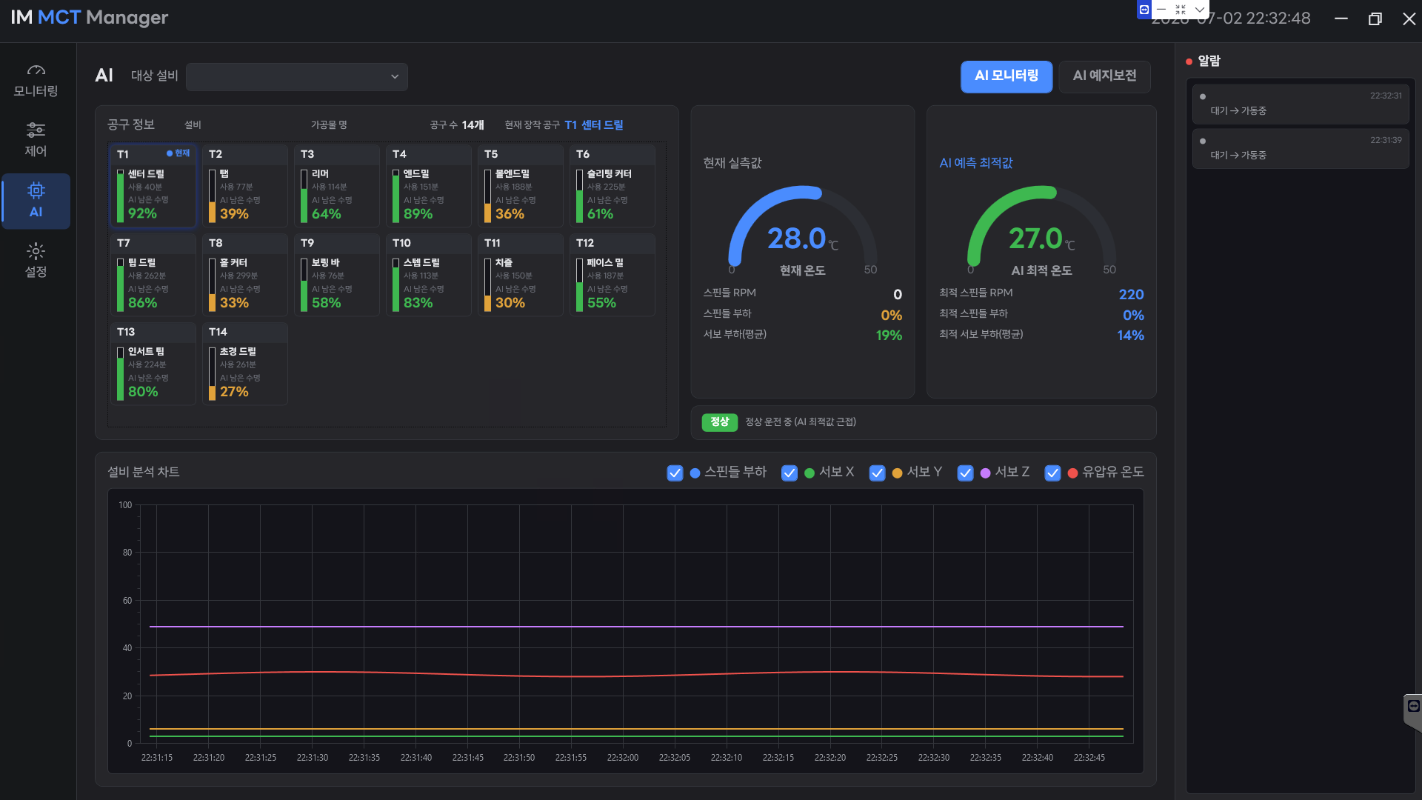Click the blue remote session toolbar icon
This screenshot has height=800, width=1422.
(1144, 10)
